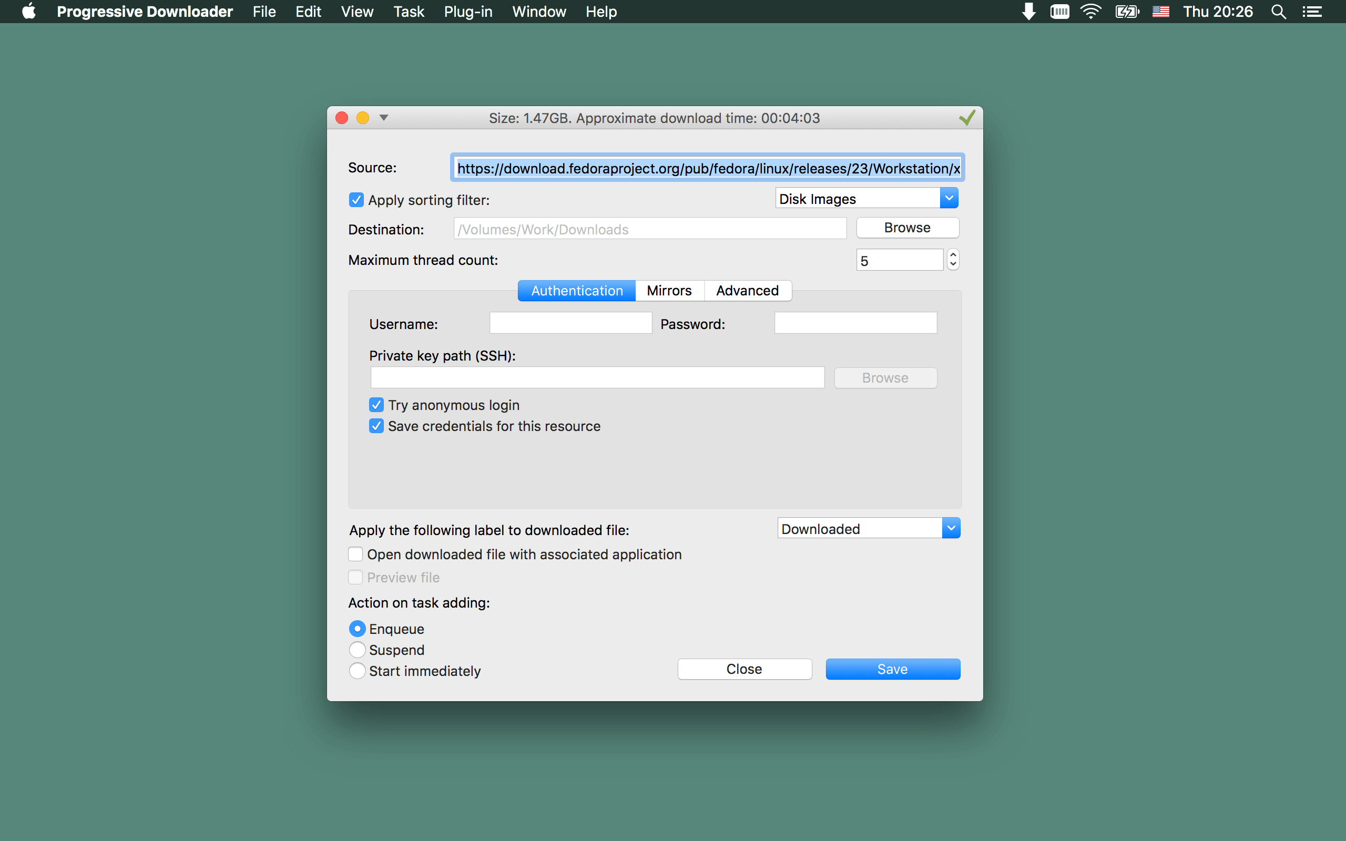
Task: Click the Password field
Action: pyautogui.click(x=855, y=323)
